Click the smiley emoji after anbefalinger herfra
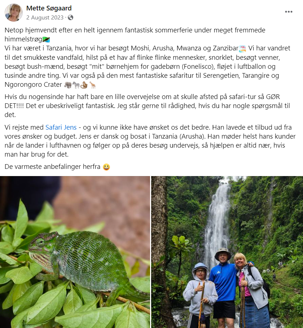This screenshot has width=303, height=328. point(106,167)
